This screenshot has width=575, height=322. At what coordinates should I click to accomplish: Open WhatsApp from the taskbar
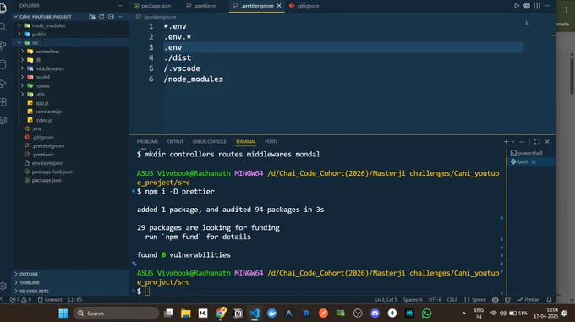[x=426, y=314]
